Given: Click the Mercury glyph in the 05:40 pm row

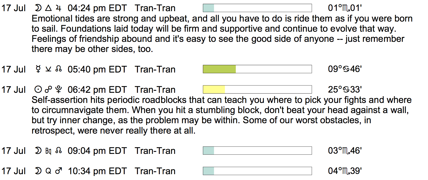Looking at the screenshot, I should (38, 69).
